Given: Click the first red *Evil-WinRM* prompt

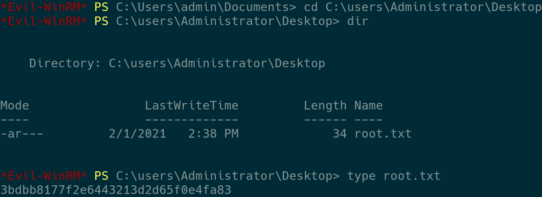Looking at the screenshot, I should [44, 7].
